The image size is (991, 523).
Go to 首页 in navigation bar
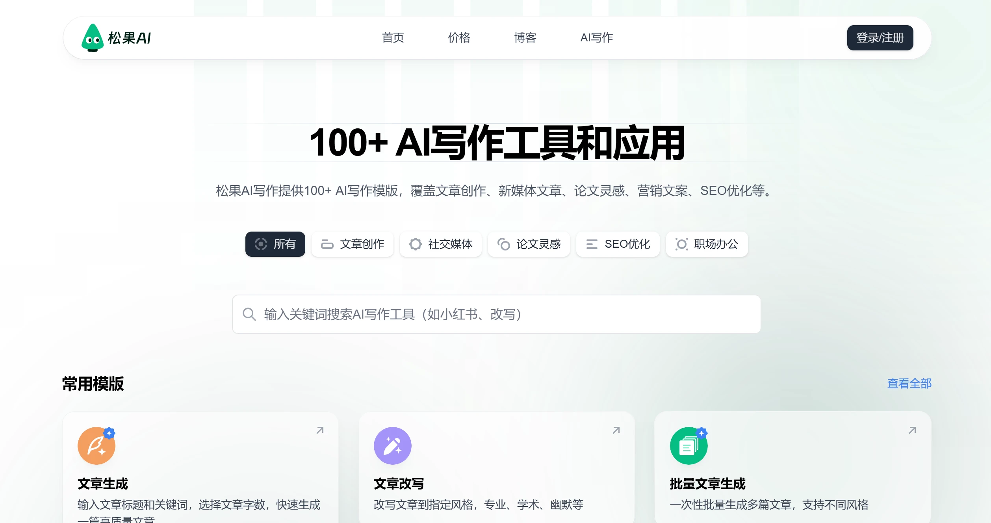393,38
